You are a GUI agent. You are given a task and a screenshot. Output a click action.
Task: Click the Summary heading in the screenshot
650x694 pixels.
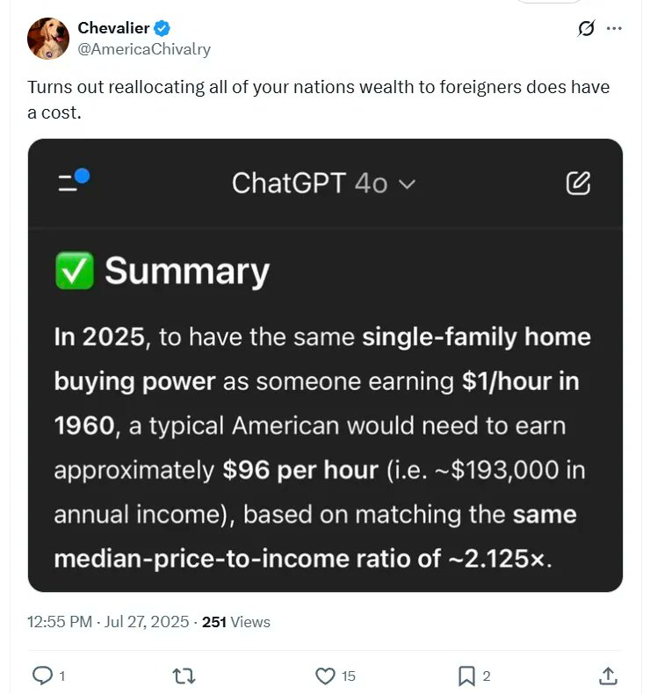187,271
